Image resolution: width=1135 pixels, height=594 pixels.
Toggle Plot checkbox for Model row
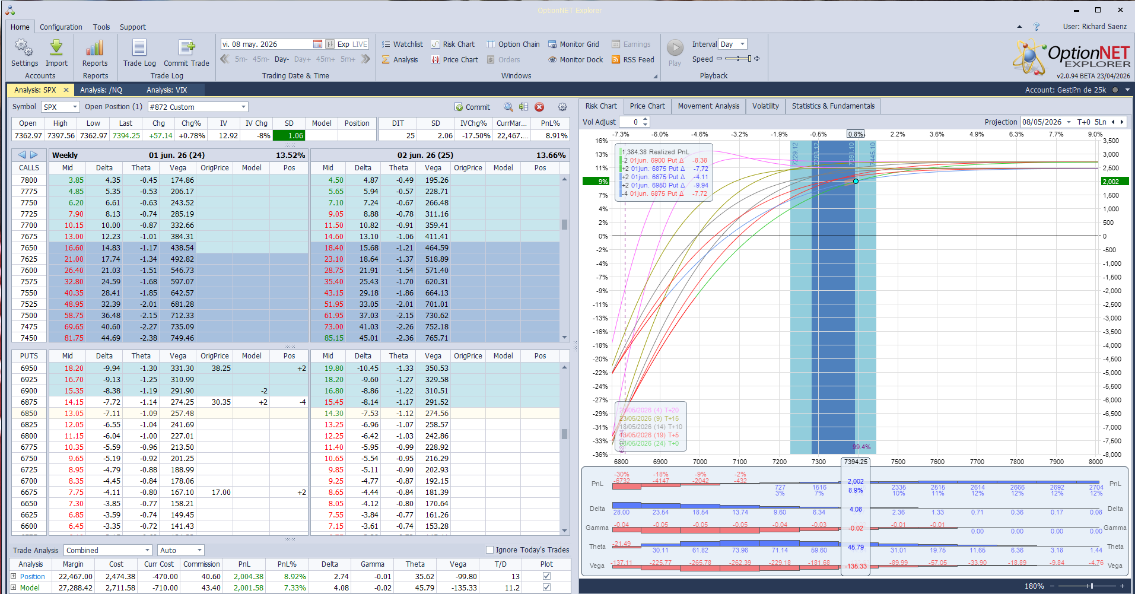tap(546, 587)
